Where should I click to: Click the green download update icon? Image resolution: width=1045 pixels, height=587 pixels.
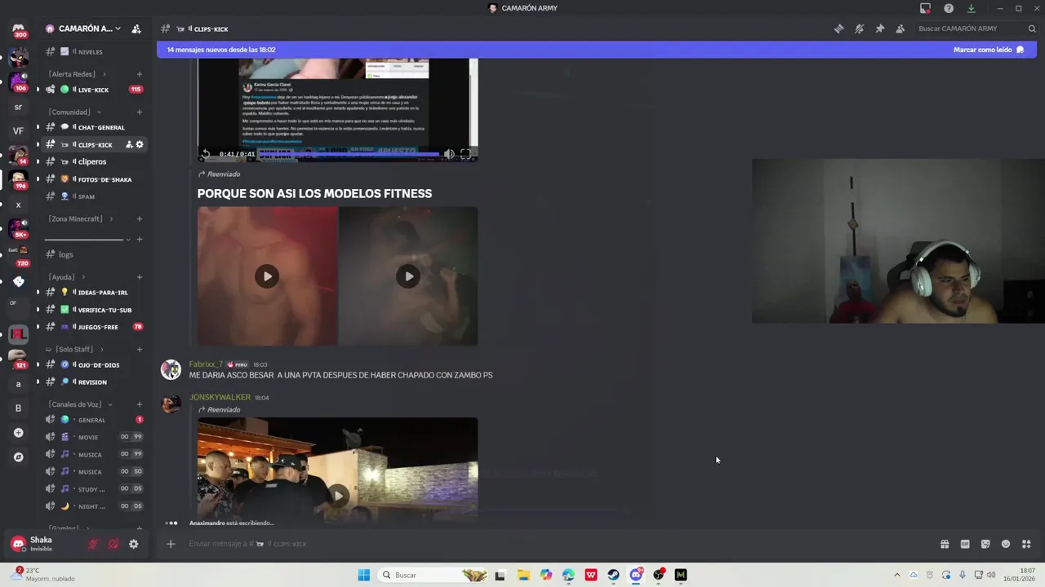(x=971, y=8)
